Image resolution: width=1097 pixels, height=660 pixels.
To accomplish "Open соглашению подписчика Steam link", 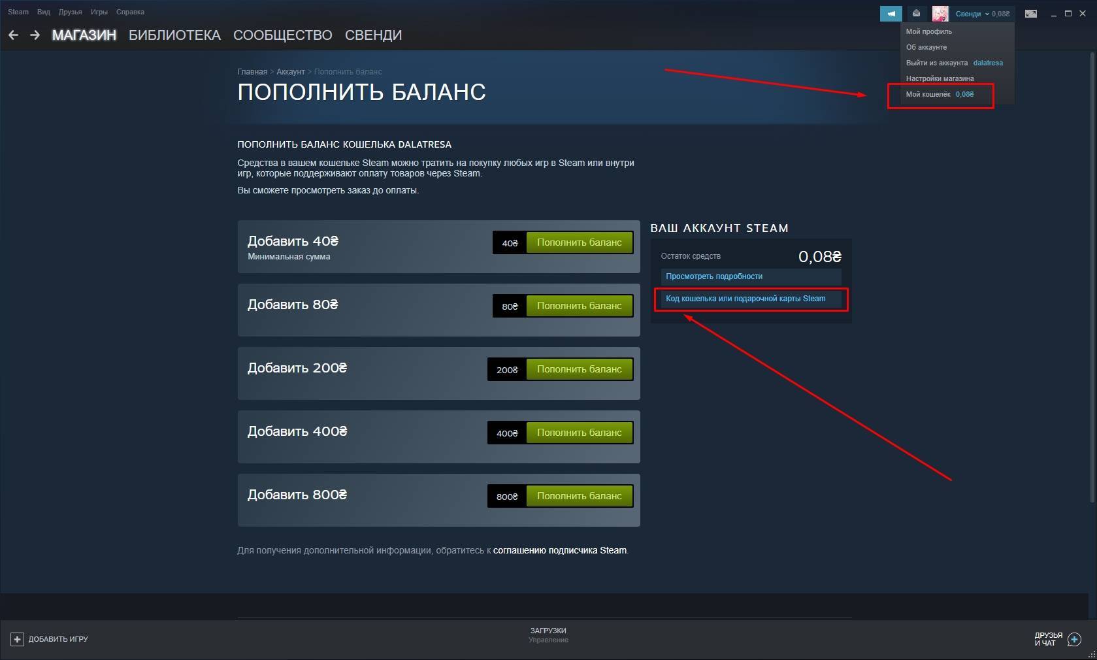I will point(560,550).
